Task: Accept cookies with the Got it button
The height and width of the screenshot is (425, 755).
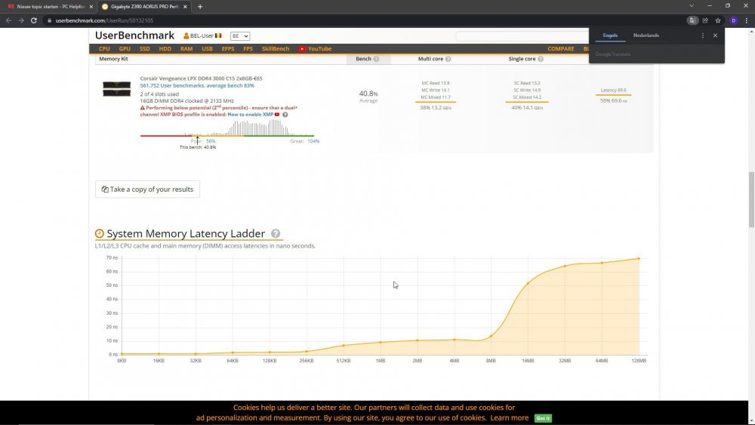Action: coord(543,418)
